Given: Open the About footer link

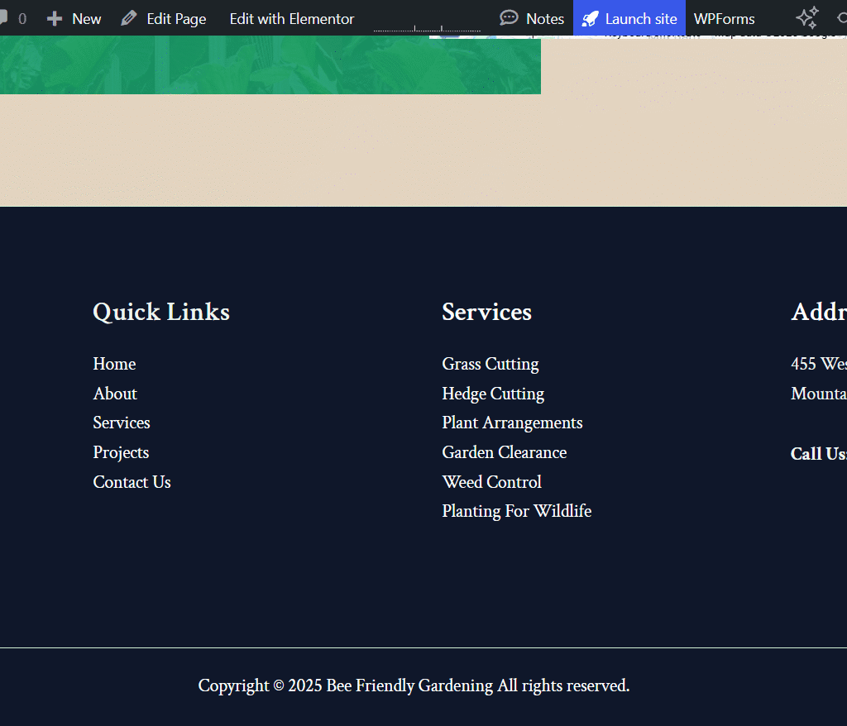Looking at the screenshot, I should click(115, 394).
